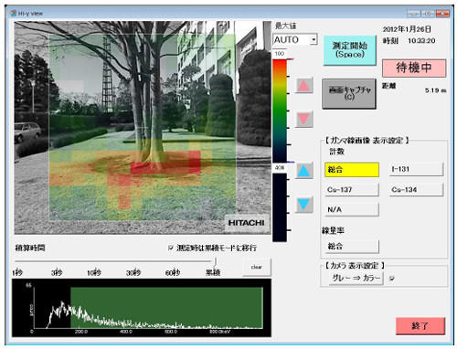Screen dimensions: 457x349
Task: Click the Hi-γ view app icon in title bar
Action: [x=13, y=13]
